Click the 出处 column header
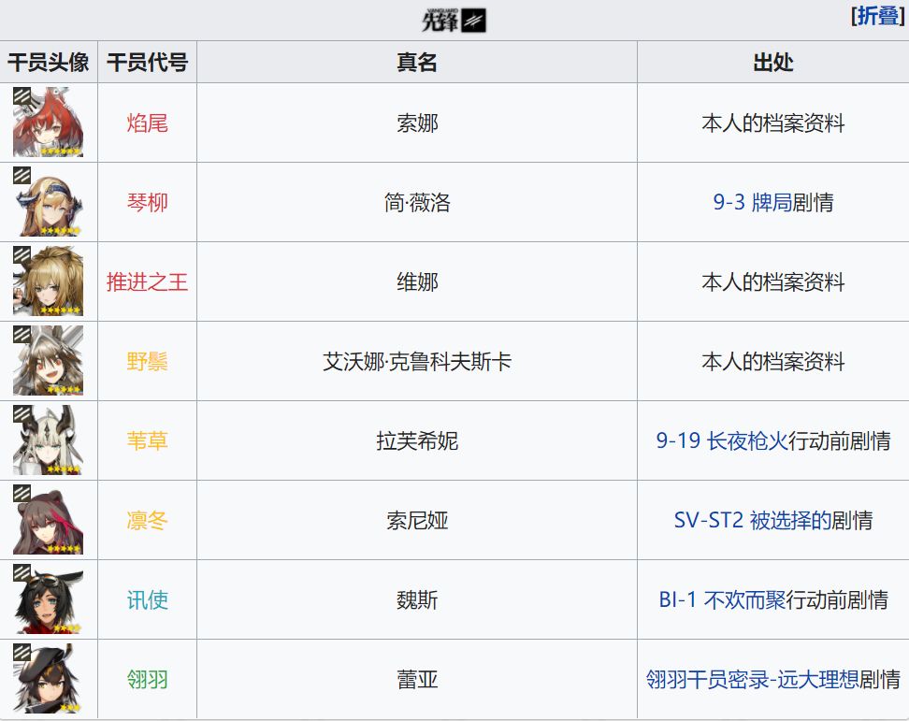The height and width of the screenshot is (721, 909). tap(772, 62)
